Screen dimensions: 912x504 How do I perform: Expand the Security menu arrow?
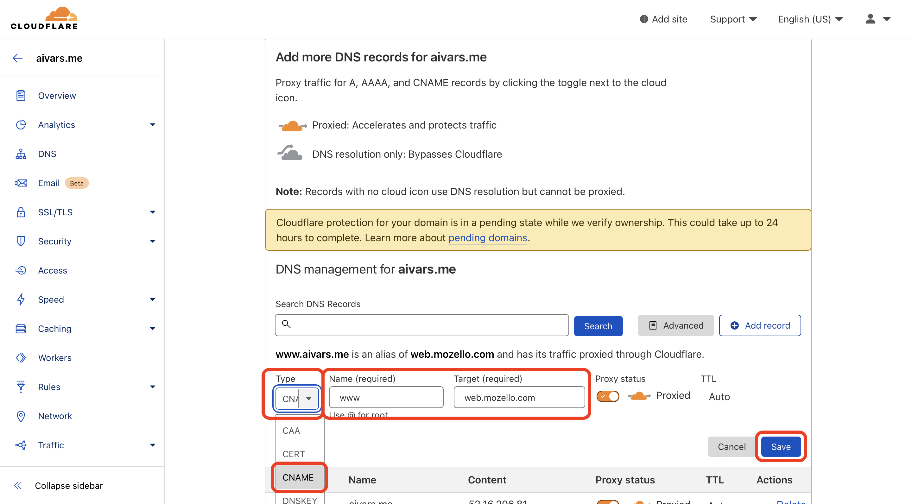(x=153, y=241)
